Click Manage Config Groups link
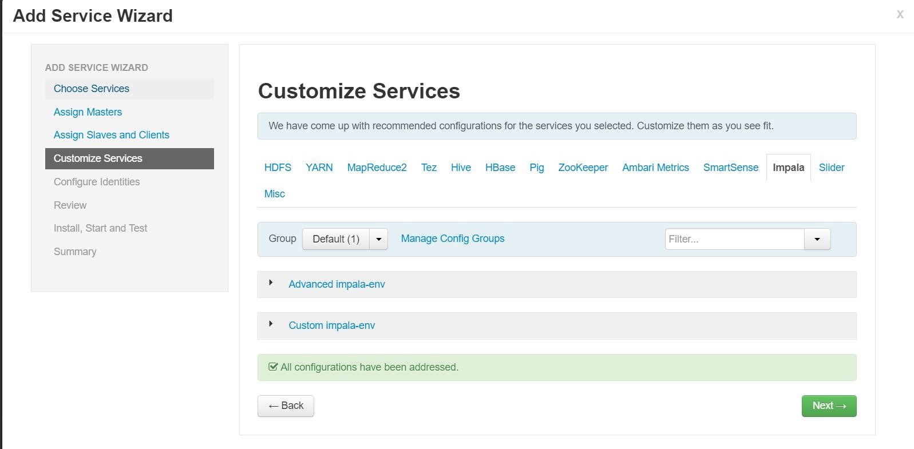The image size is (914, 449). (x=453, y=239)
